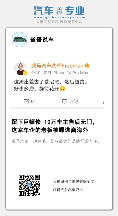The height and width of the screenshot is (216, 118).
Task: Click the smiling emoji in the post
Action: click(x=62, y=89)
